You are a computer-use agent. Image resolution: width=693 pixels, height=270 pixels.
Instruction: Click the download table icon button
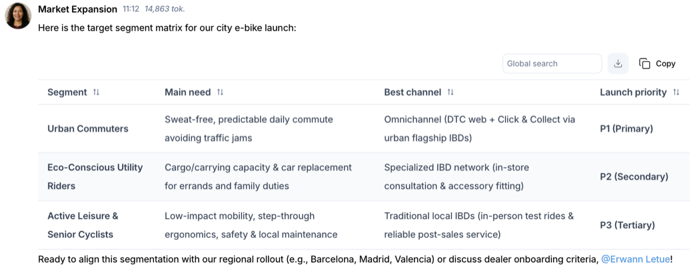click(x=618, y=64)
